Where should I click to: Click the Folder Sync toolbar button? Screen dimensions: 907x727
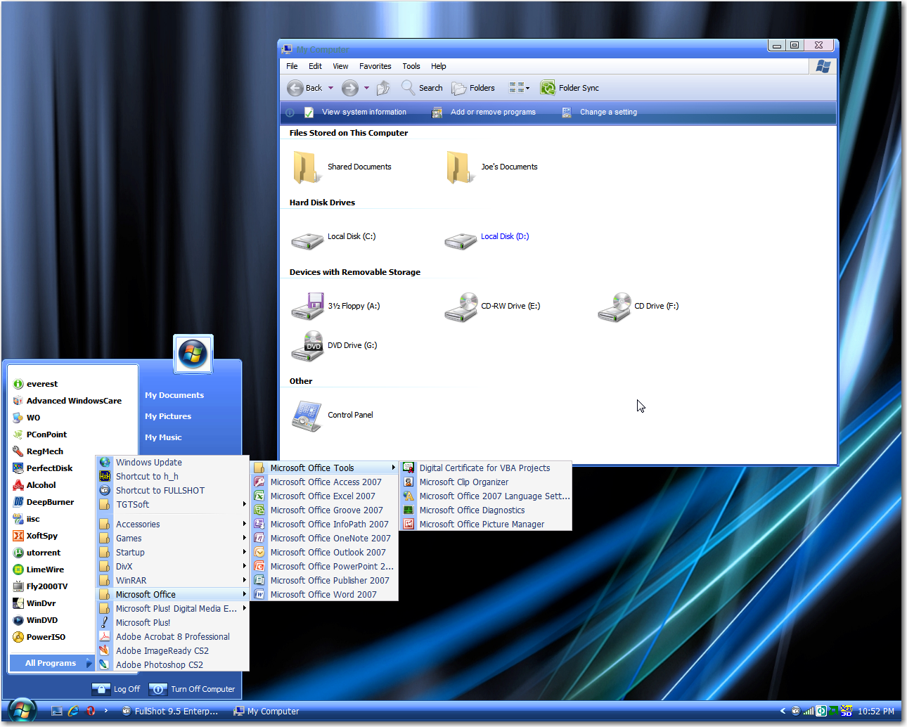[570, 88]
